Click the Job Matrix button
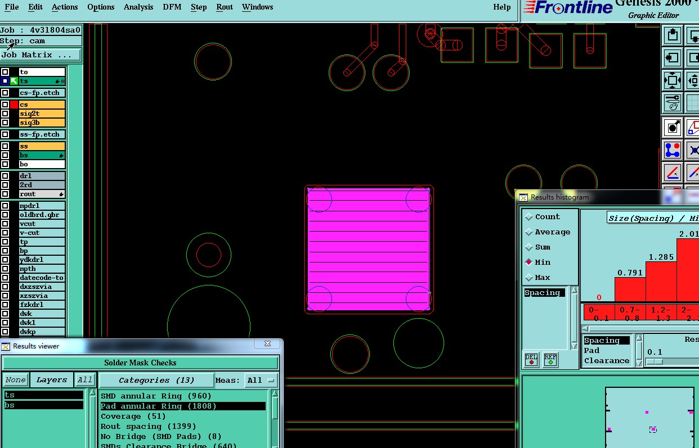Viewport: 699px width, 448px height. (41, 55)
